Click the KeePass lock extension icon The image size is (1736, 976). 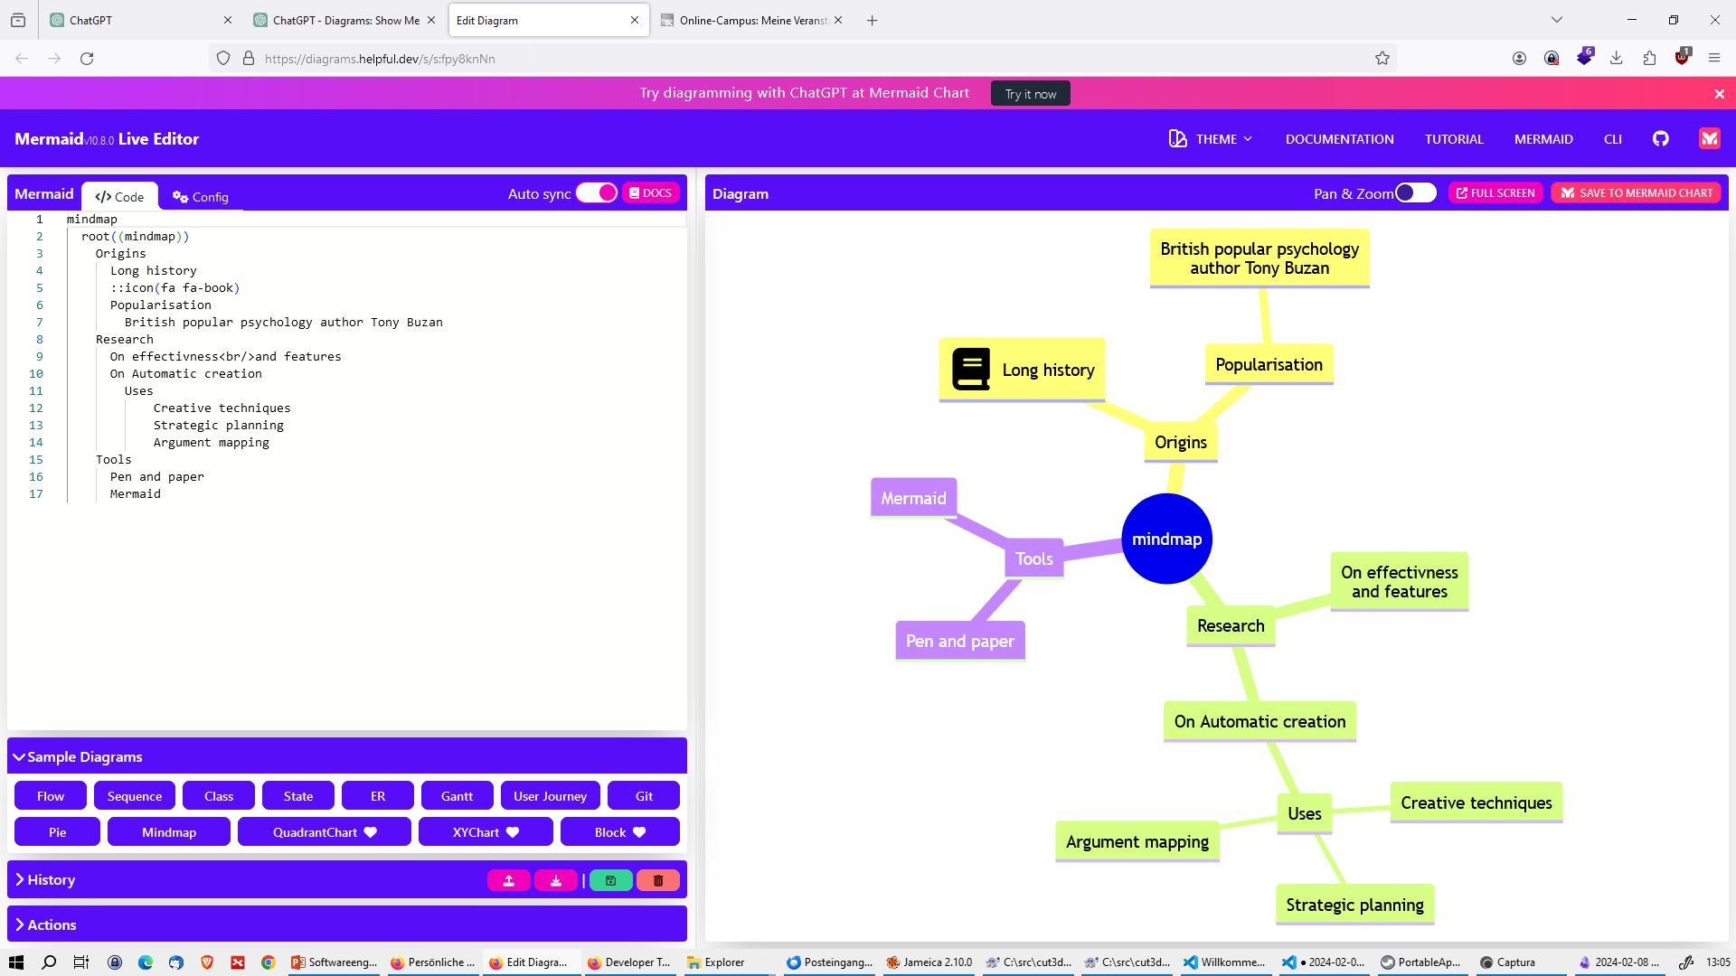pos(1552,59)
